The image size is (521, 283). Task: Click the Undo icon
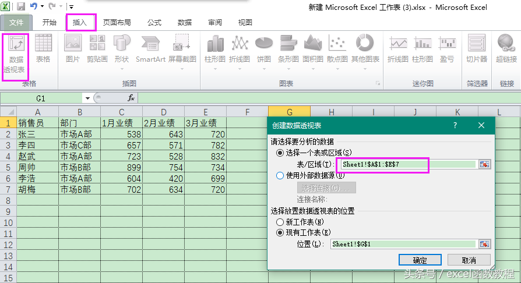point(34,6)
